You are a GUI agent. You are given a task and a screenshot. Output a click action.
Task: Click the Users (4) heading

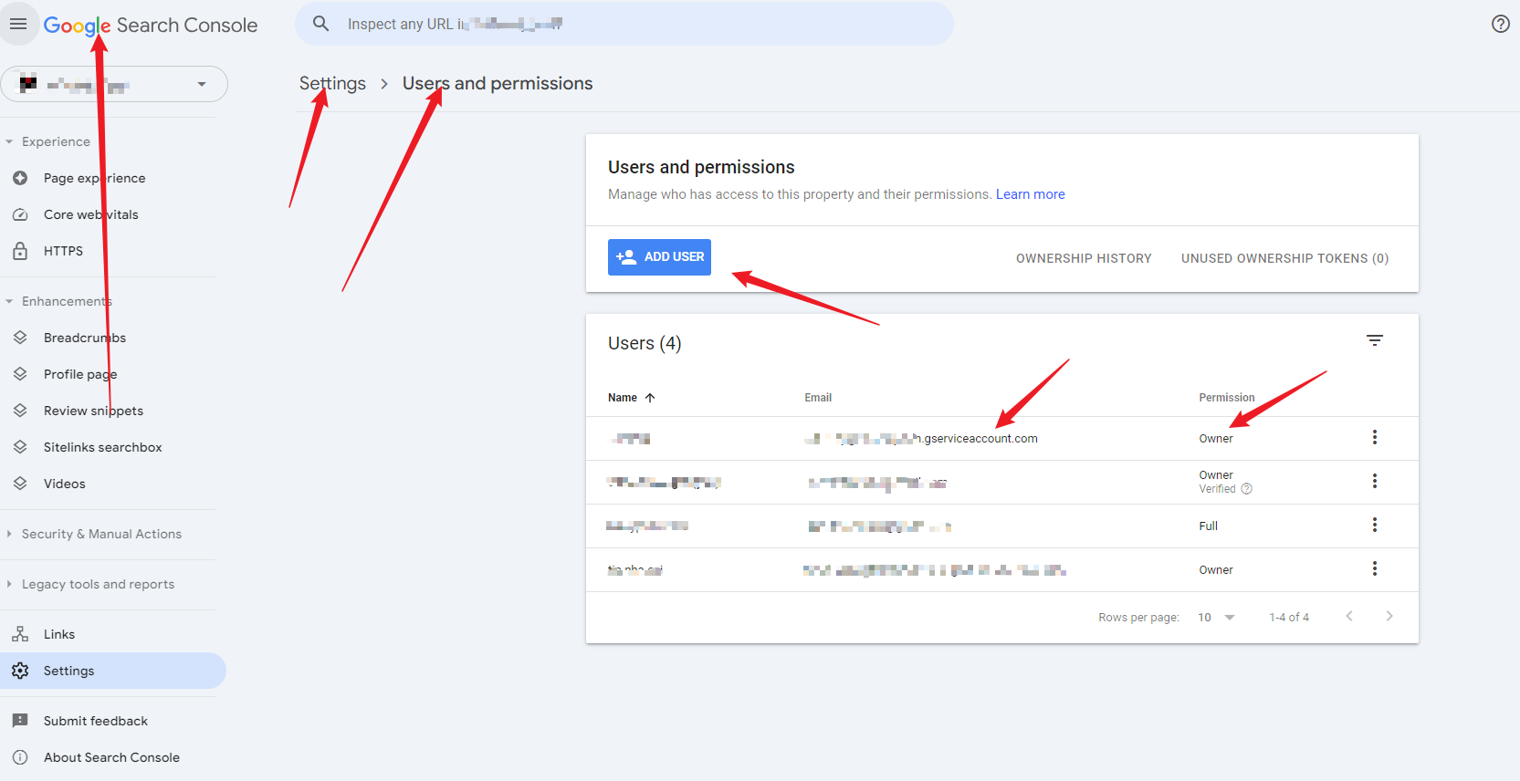645,343
